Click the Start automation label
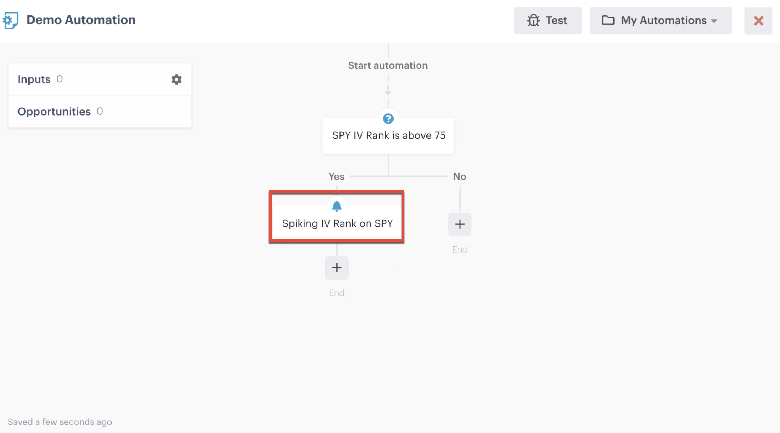Image resolution: width=780 pixels, height=433 pixels. coord(388,66)
